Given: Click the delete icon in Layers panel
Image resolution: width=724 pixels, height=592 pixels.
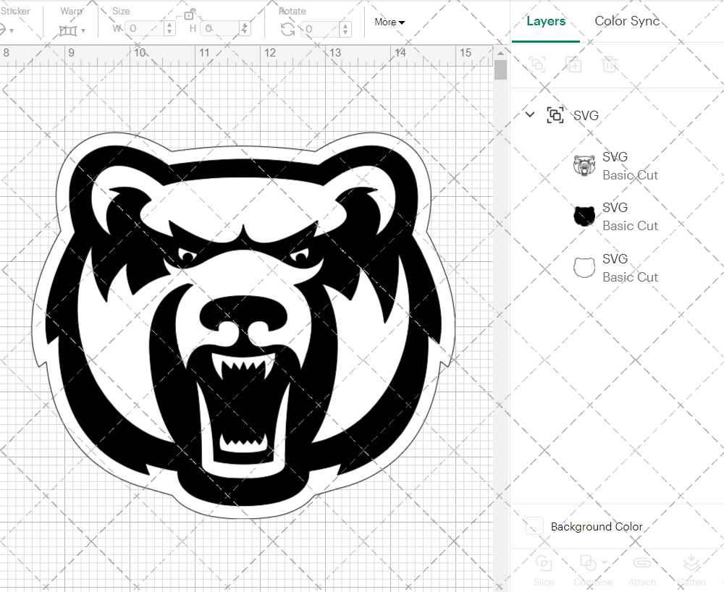Looking at the screenshot, I should pos(610,64).
